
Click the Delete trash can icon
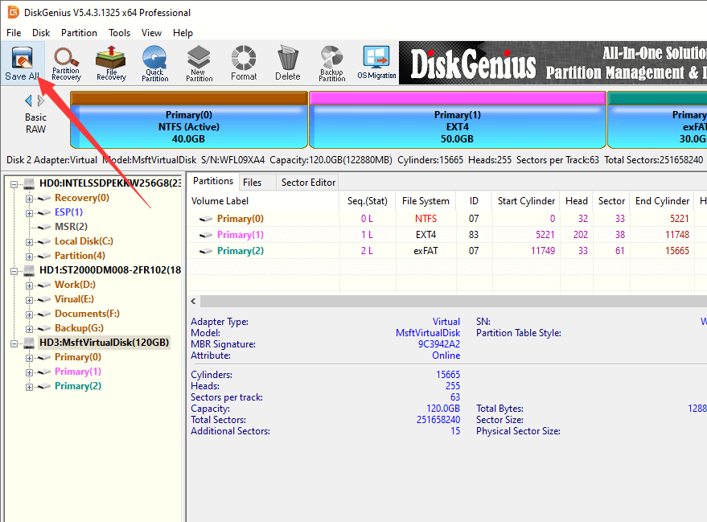[287, 64]
